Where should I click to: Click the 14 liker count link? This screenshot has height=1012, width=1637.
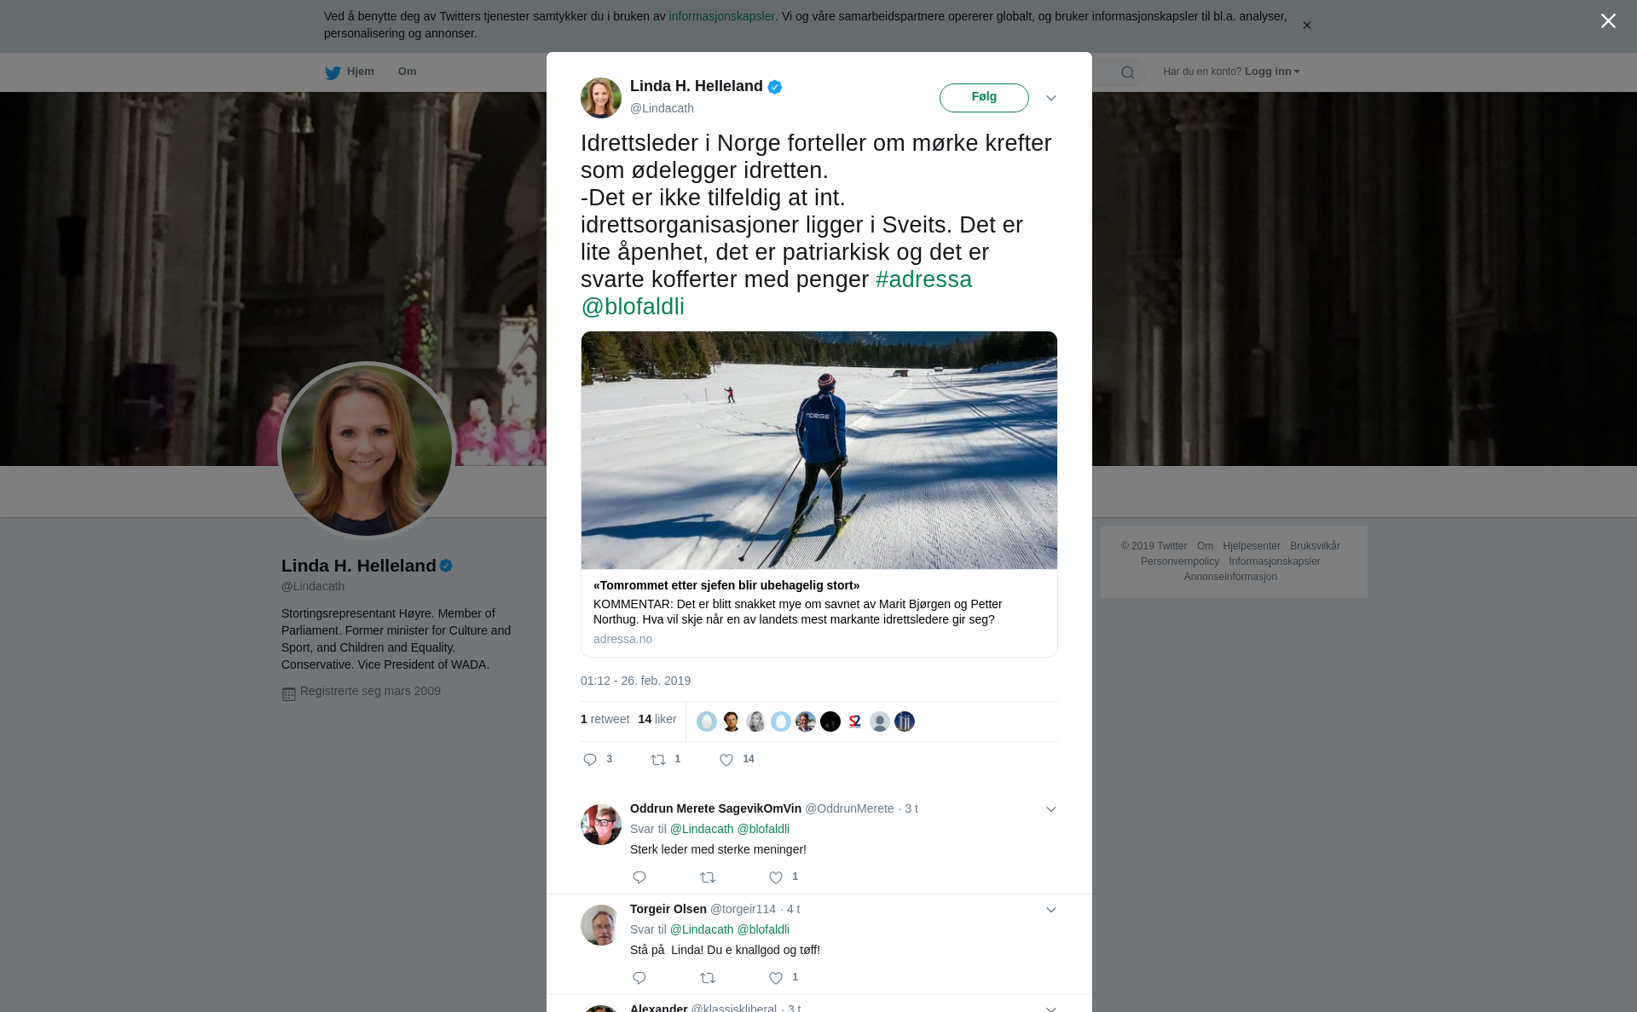pyautogui.click(x=657, y=720)
